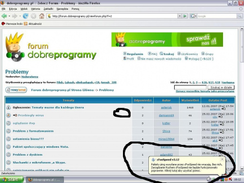Viewport: 244px width, 183px height.
Task: Click the Szukaj w dziale button
Action: pos(221,87)
